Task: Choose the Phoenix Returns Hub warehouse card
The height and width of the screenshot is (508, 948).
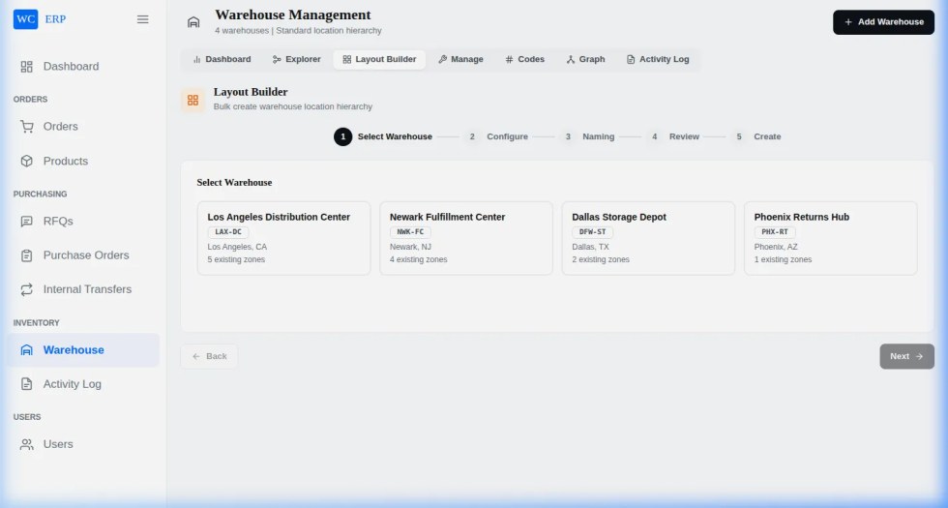Action: [x=831, y=238]
